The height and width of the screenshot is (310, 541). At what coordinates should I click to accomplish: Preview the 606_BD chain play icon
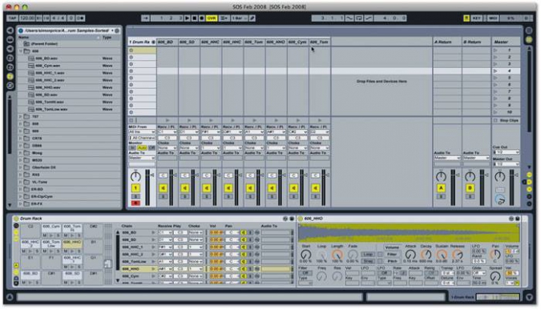(x=154, y=232)
